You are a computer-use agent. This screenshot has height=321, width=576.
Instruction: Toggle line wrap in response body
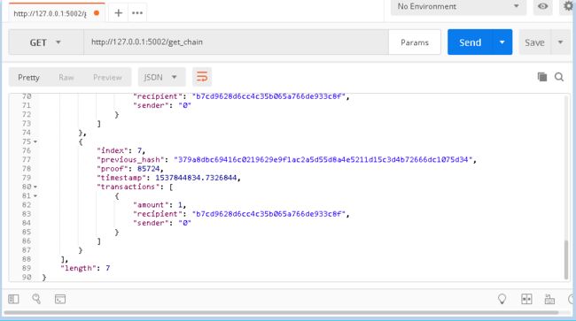[202, 77]
